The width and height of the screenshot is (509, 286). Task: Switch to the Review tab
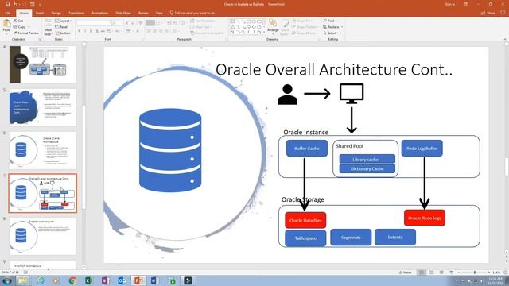(x=143, y=13)
